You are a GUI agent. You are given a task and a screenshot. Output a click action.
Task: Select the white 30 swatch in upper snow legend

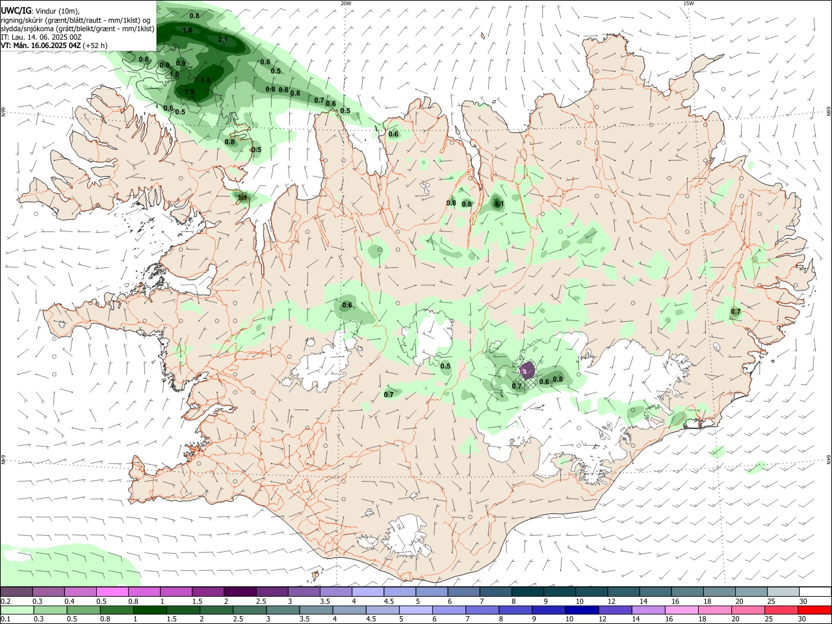(x=814, y=591)
